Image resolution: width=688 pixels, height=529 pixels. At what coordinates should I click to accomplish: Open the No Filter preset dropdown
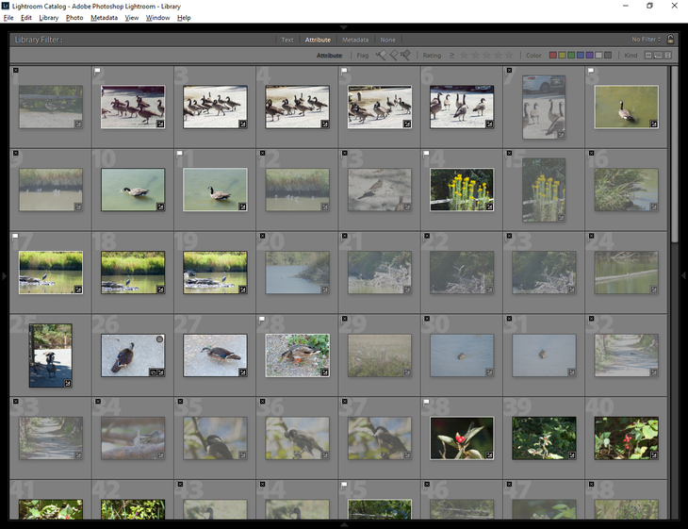(646, 39)
